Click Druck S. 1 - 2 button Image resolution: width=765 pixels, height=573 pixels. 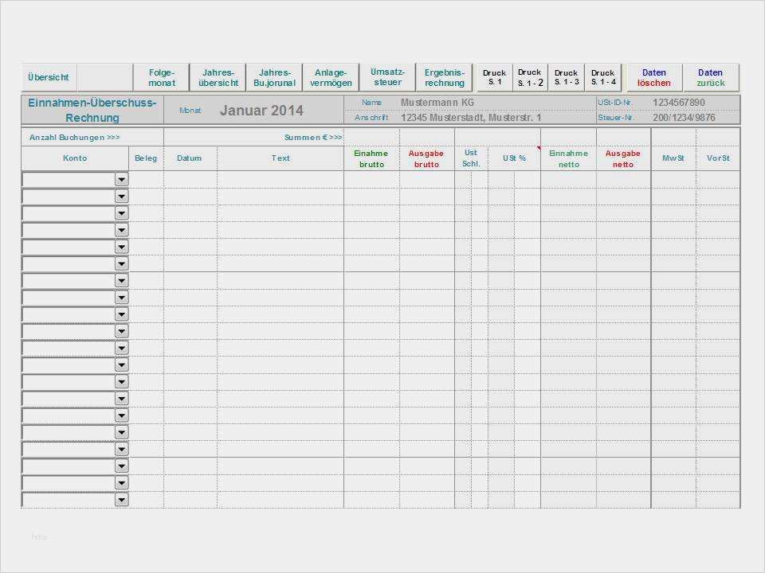[x=530, y=77]
